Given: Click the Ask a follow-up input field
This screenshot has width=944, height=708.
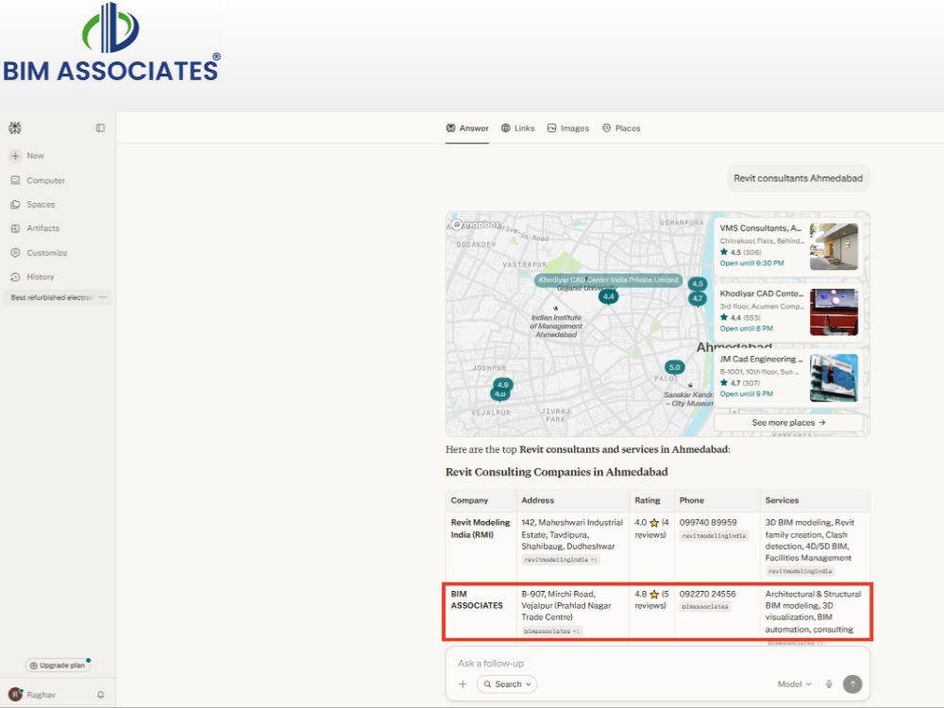Looking at the screenshot, I should pyautogui.click(x=656, y=664).
